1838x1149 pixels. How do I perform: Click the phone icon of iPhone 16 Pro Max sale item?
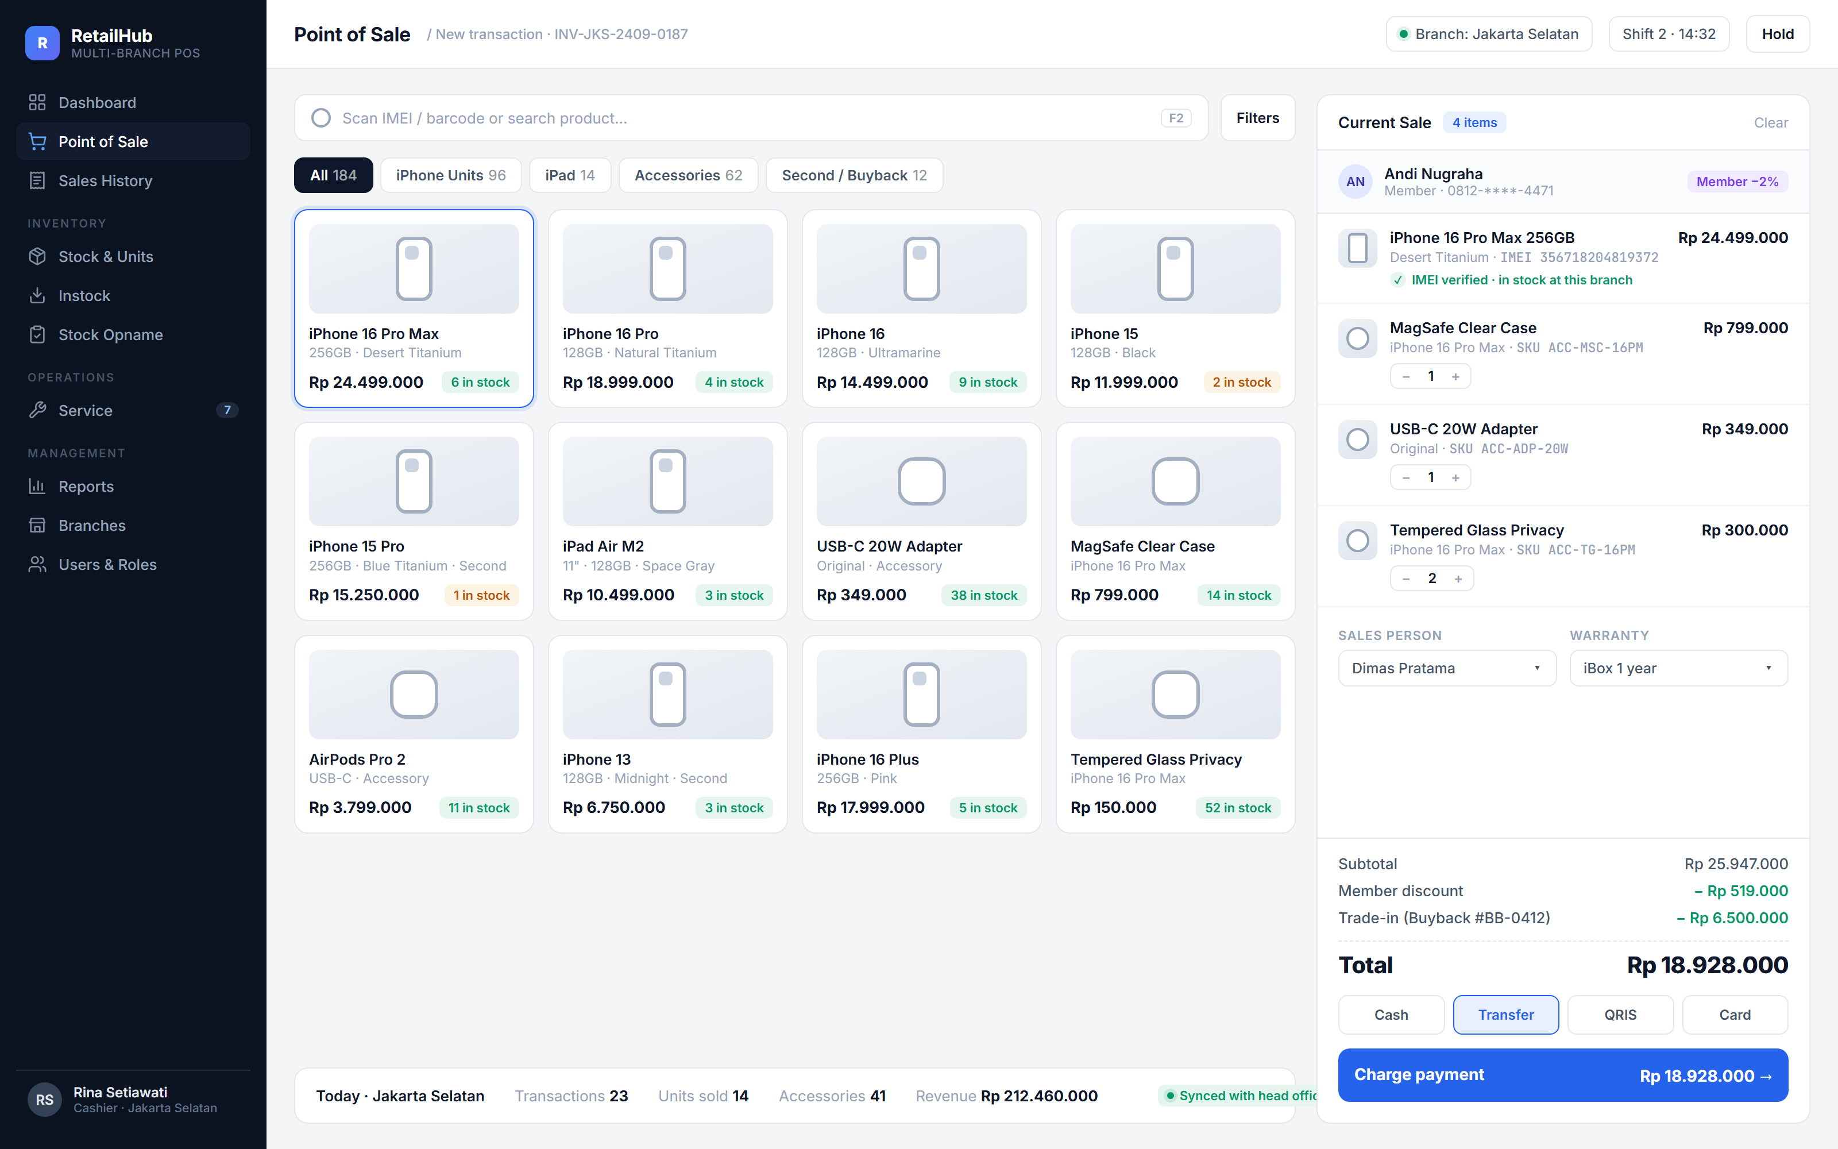tap(1357, 248)
